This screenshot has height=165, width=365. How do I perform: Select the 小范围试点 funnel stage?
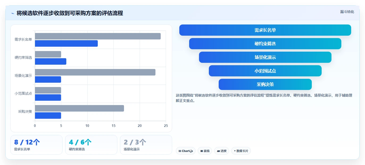click(265, 71)
